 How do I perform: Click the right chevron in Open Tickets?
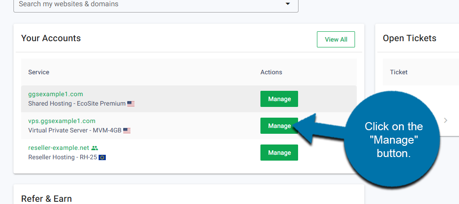446,120
